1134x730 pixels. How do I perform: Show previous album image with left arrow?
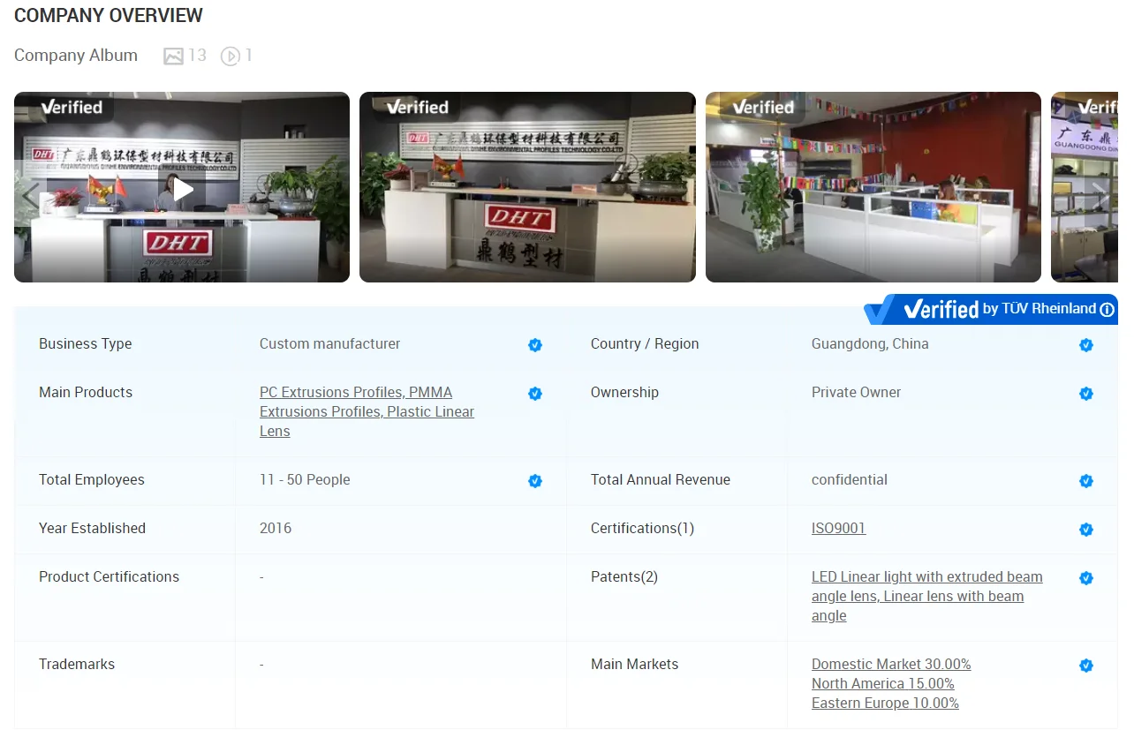29,196
